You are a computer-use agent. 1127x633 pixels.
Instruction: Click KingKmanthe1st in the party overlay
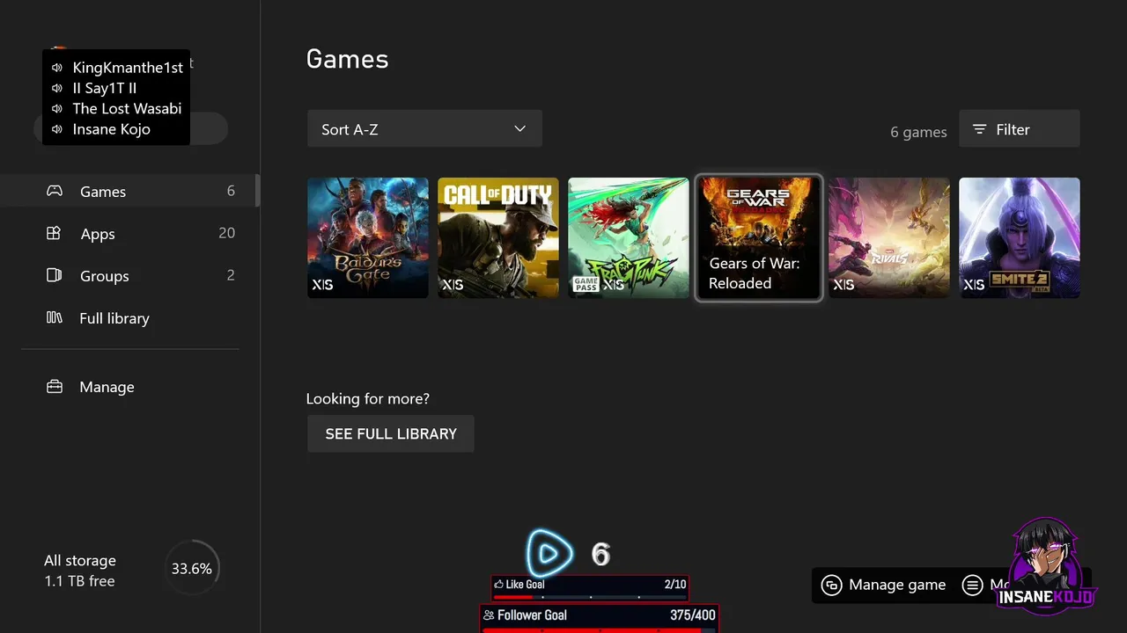(x=128, y=68)
